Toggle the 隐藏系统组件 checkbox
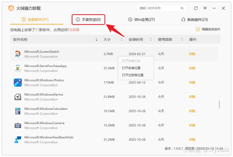This screenshot has width=233, height=157. [x=198, y=29]
